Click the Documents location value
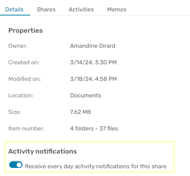This screenshot has height=176, width=190. click(85, 96)
